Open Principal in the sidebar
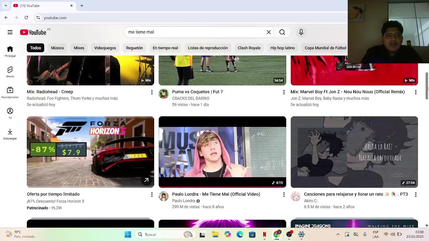The image size is (429, 241). (x=10, y=52)
